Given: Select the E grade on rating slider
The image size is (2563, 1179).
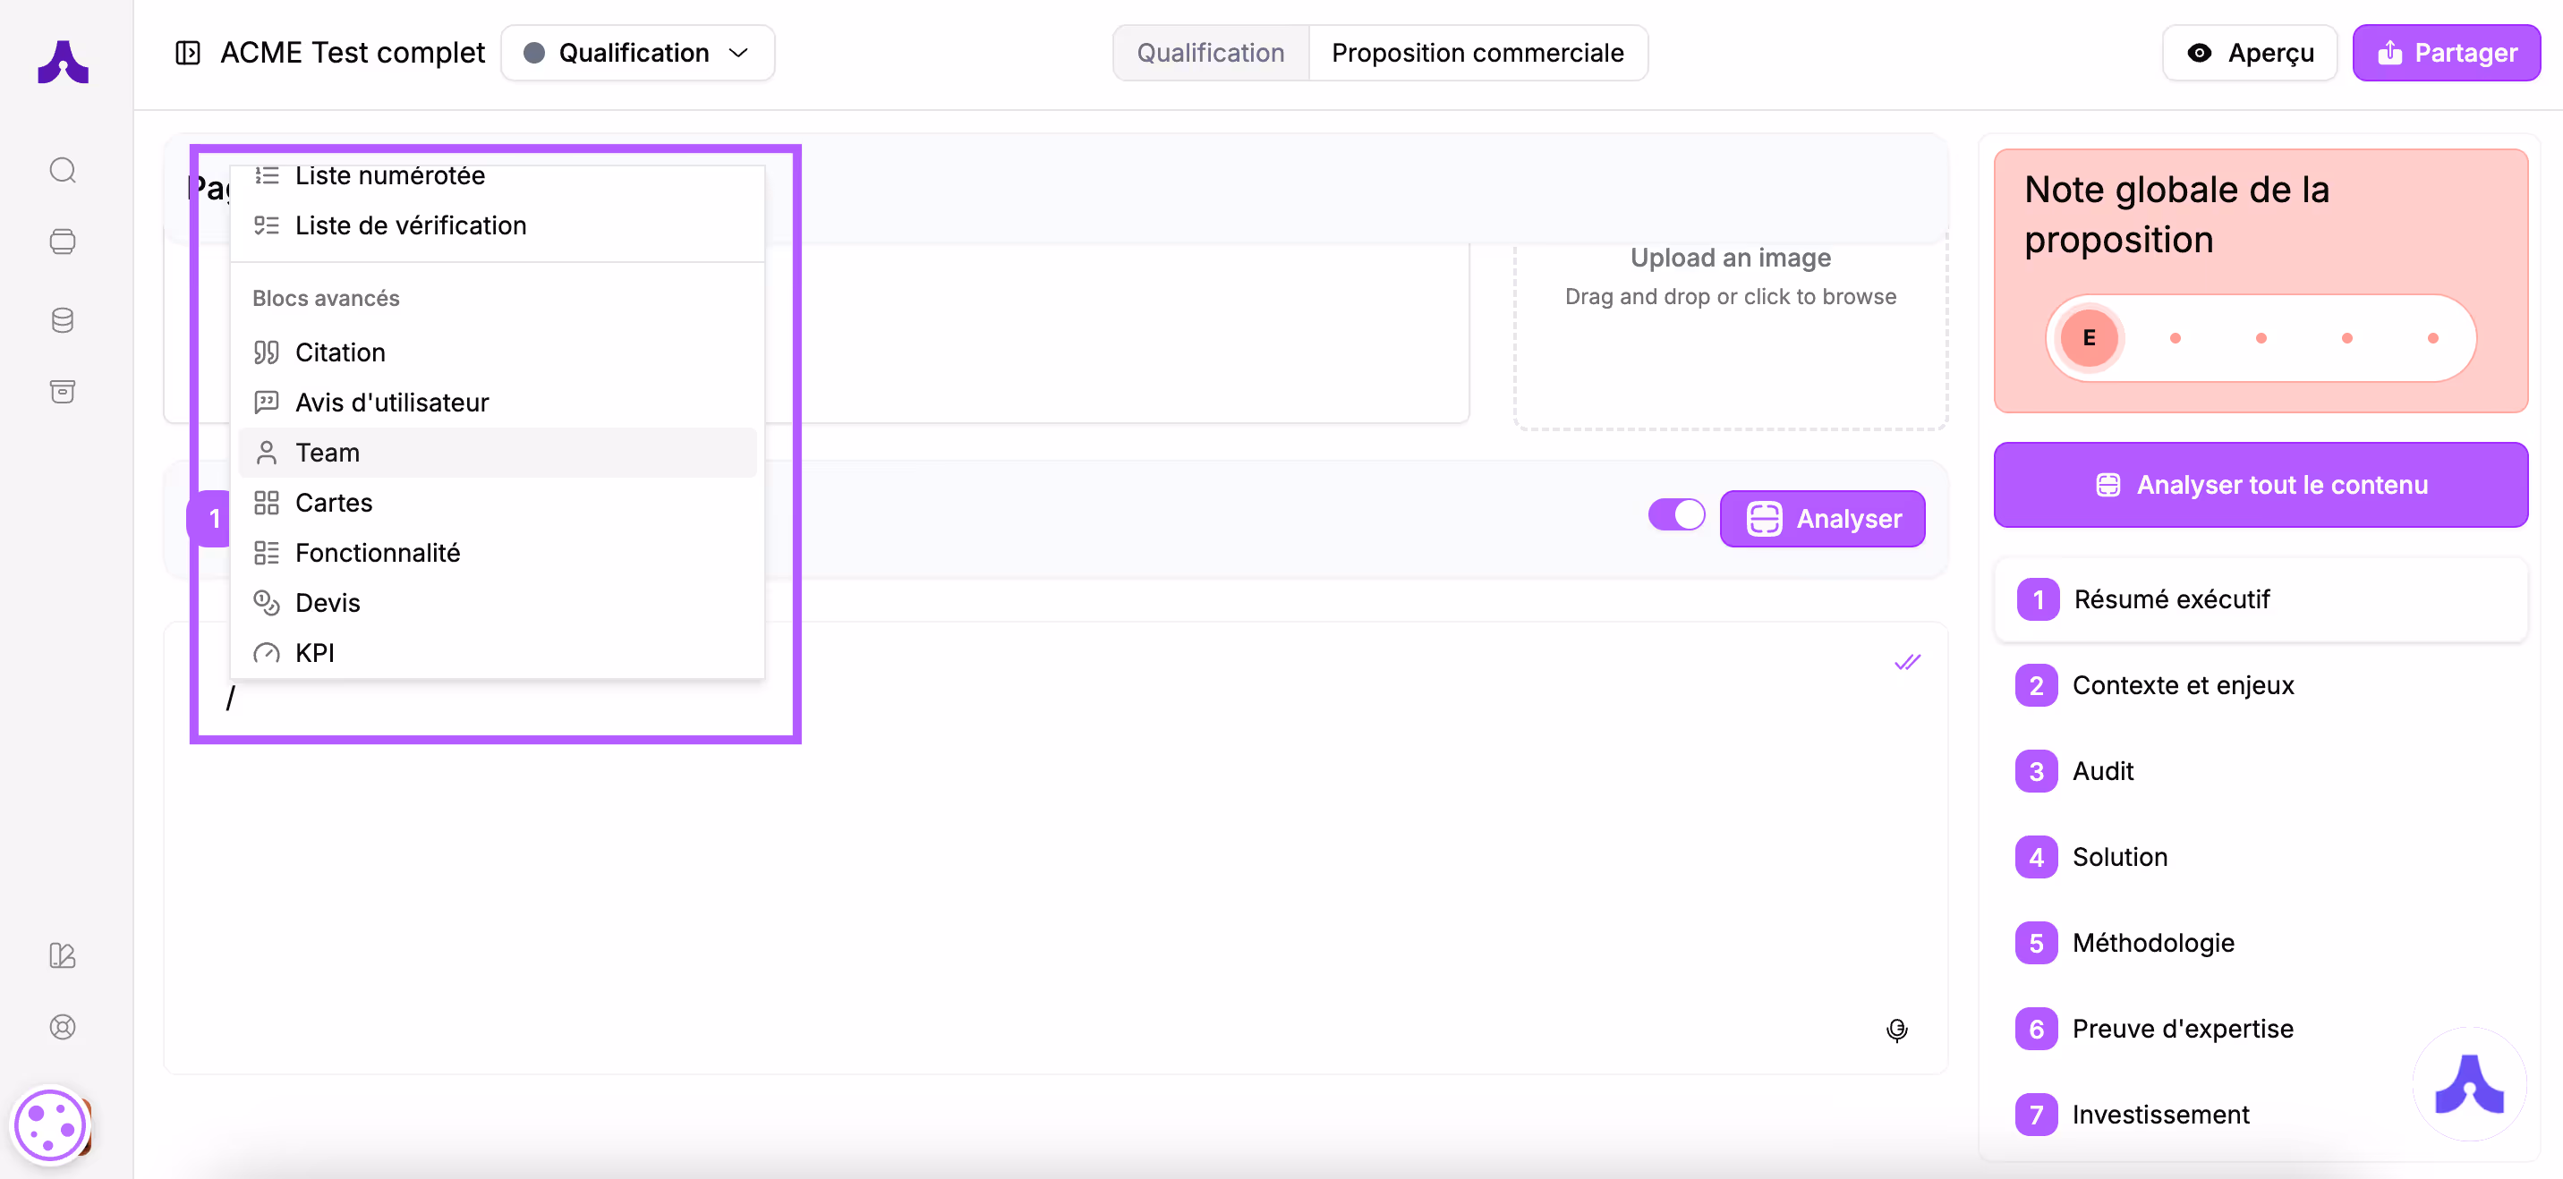Looking at the screenshot, I should (x=2088, y=338).
